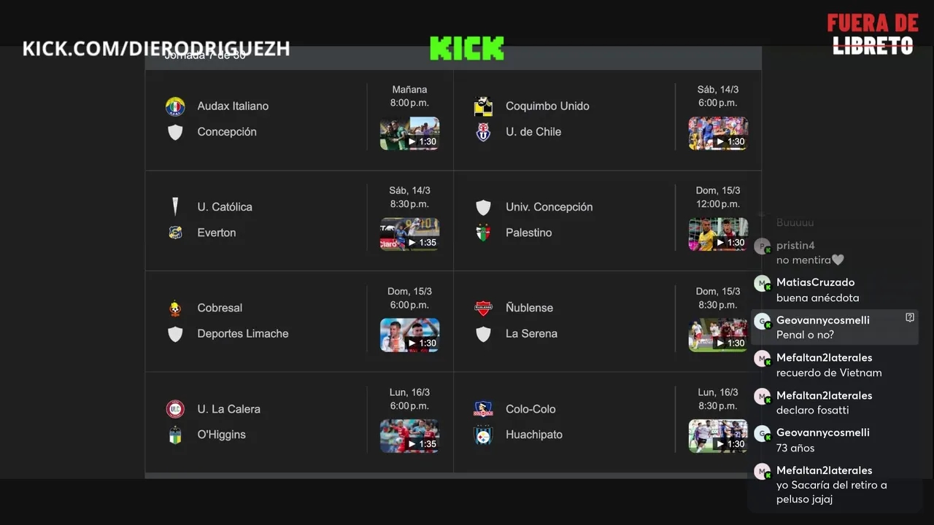
Task: Click the Ñublense team crest
Action: (483, 308)
